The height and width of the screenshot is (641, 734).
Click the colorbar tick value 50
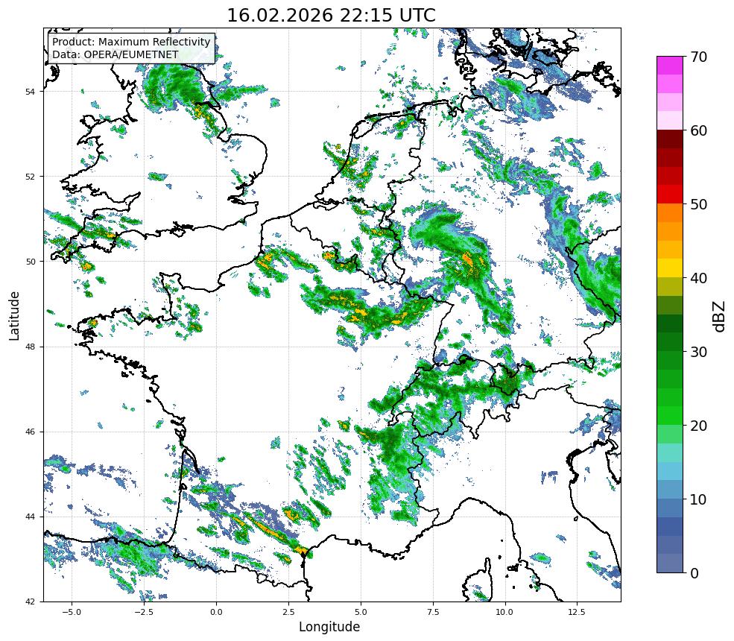(x=698, y=205)
